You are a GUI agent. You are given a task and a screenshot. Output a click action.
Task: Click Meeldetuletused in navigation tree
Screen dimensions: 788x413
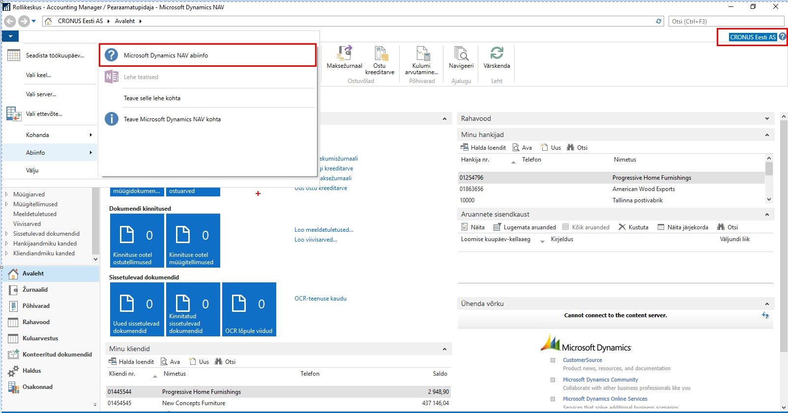[35, 214]
